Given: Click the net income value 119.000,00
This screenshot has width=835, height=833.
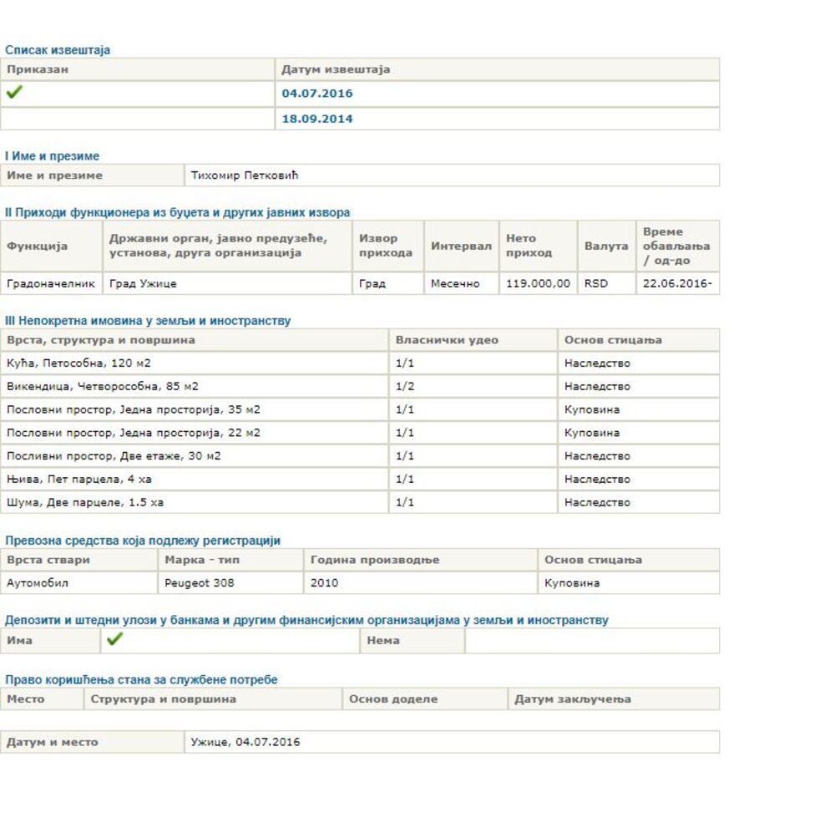Looking at the screenshot, I should point(538,283).
